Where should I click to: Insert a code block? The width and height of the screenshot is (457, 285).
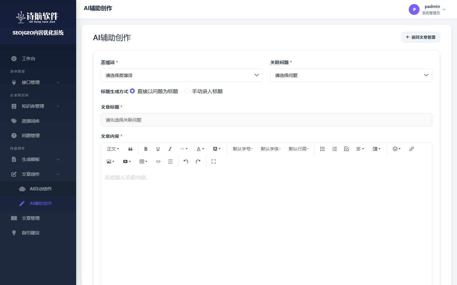tap(158, 161)
